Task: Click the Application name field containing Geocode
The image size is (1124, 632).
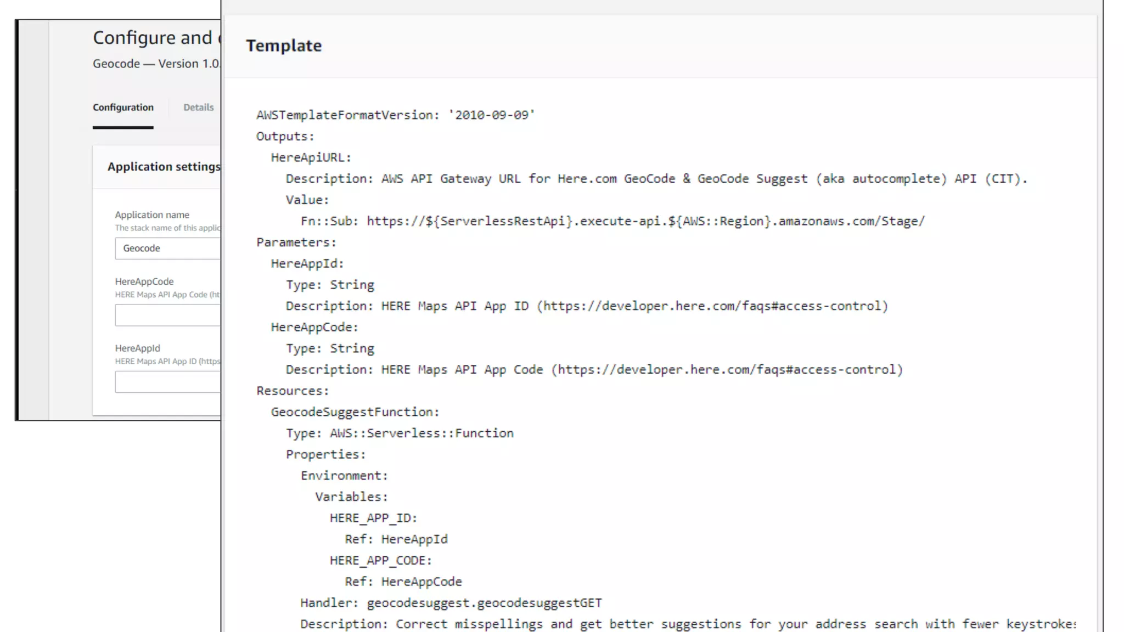Action: (x=167, y=249)
